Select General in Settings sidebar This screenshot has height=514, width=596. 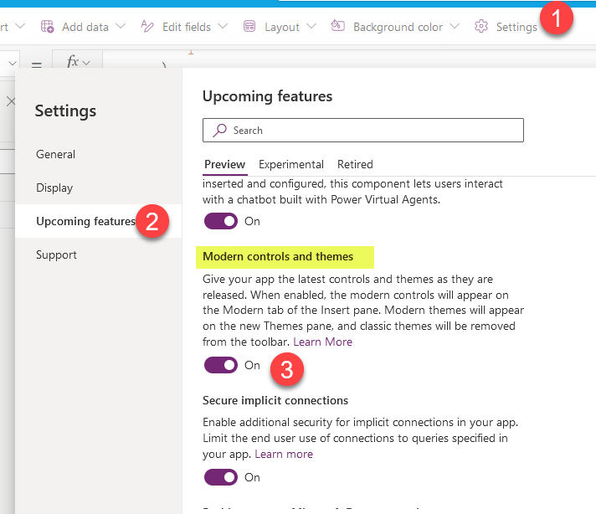coord(55,154)
